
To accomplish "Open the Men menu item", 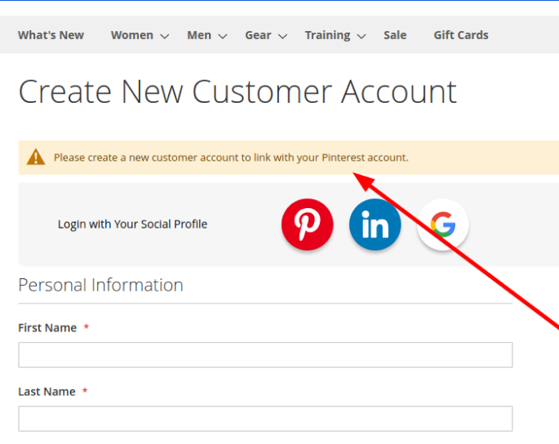I will point(199,35).
